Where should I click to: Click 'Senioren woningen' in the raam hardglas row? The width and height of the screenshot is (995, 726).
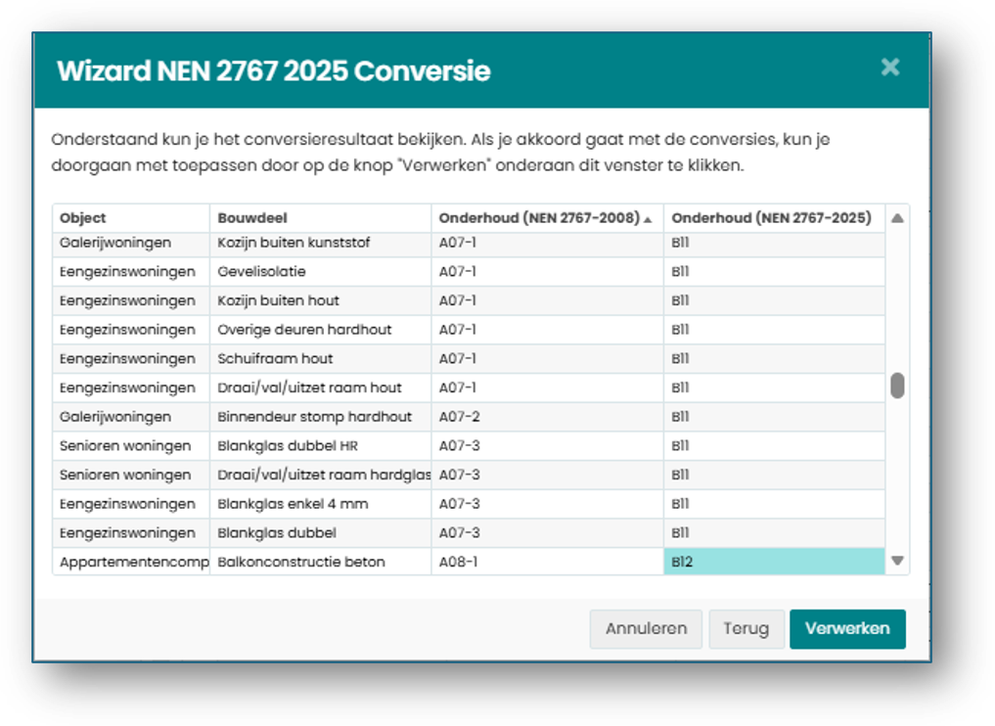click(131, 475)
